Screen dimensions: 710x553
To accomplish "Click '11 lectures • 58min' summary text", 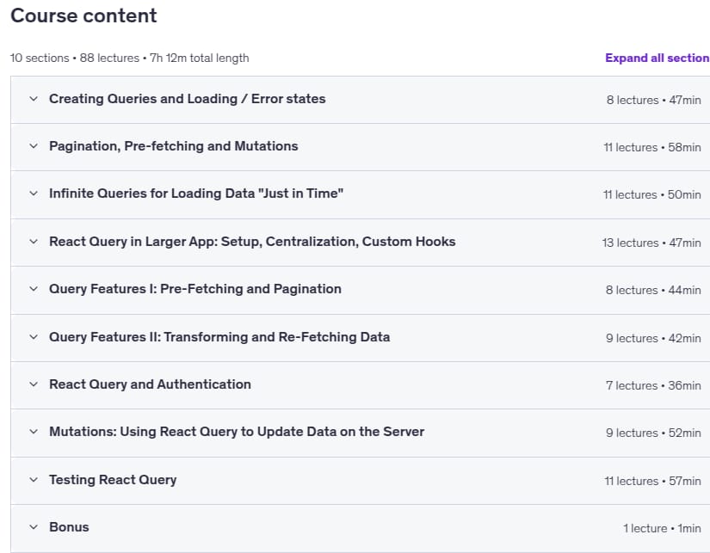I will pyautogui.click(x=652, y=148).
